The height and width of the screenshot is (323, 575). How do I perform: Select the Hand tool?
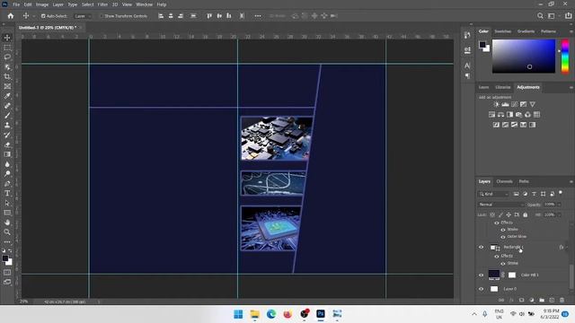point(7,223)
